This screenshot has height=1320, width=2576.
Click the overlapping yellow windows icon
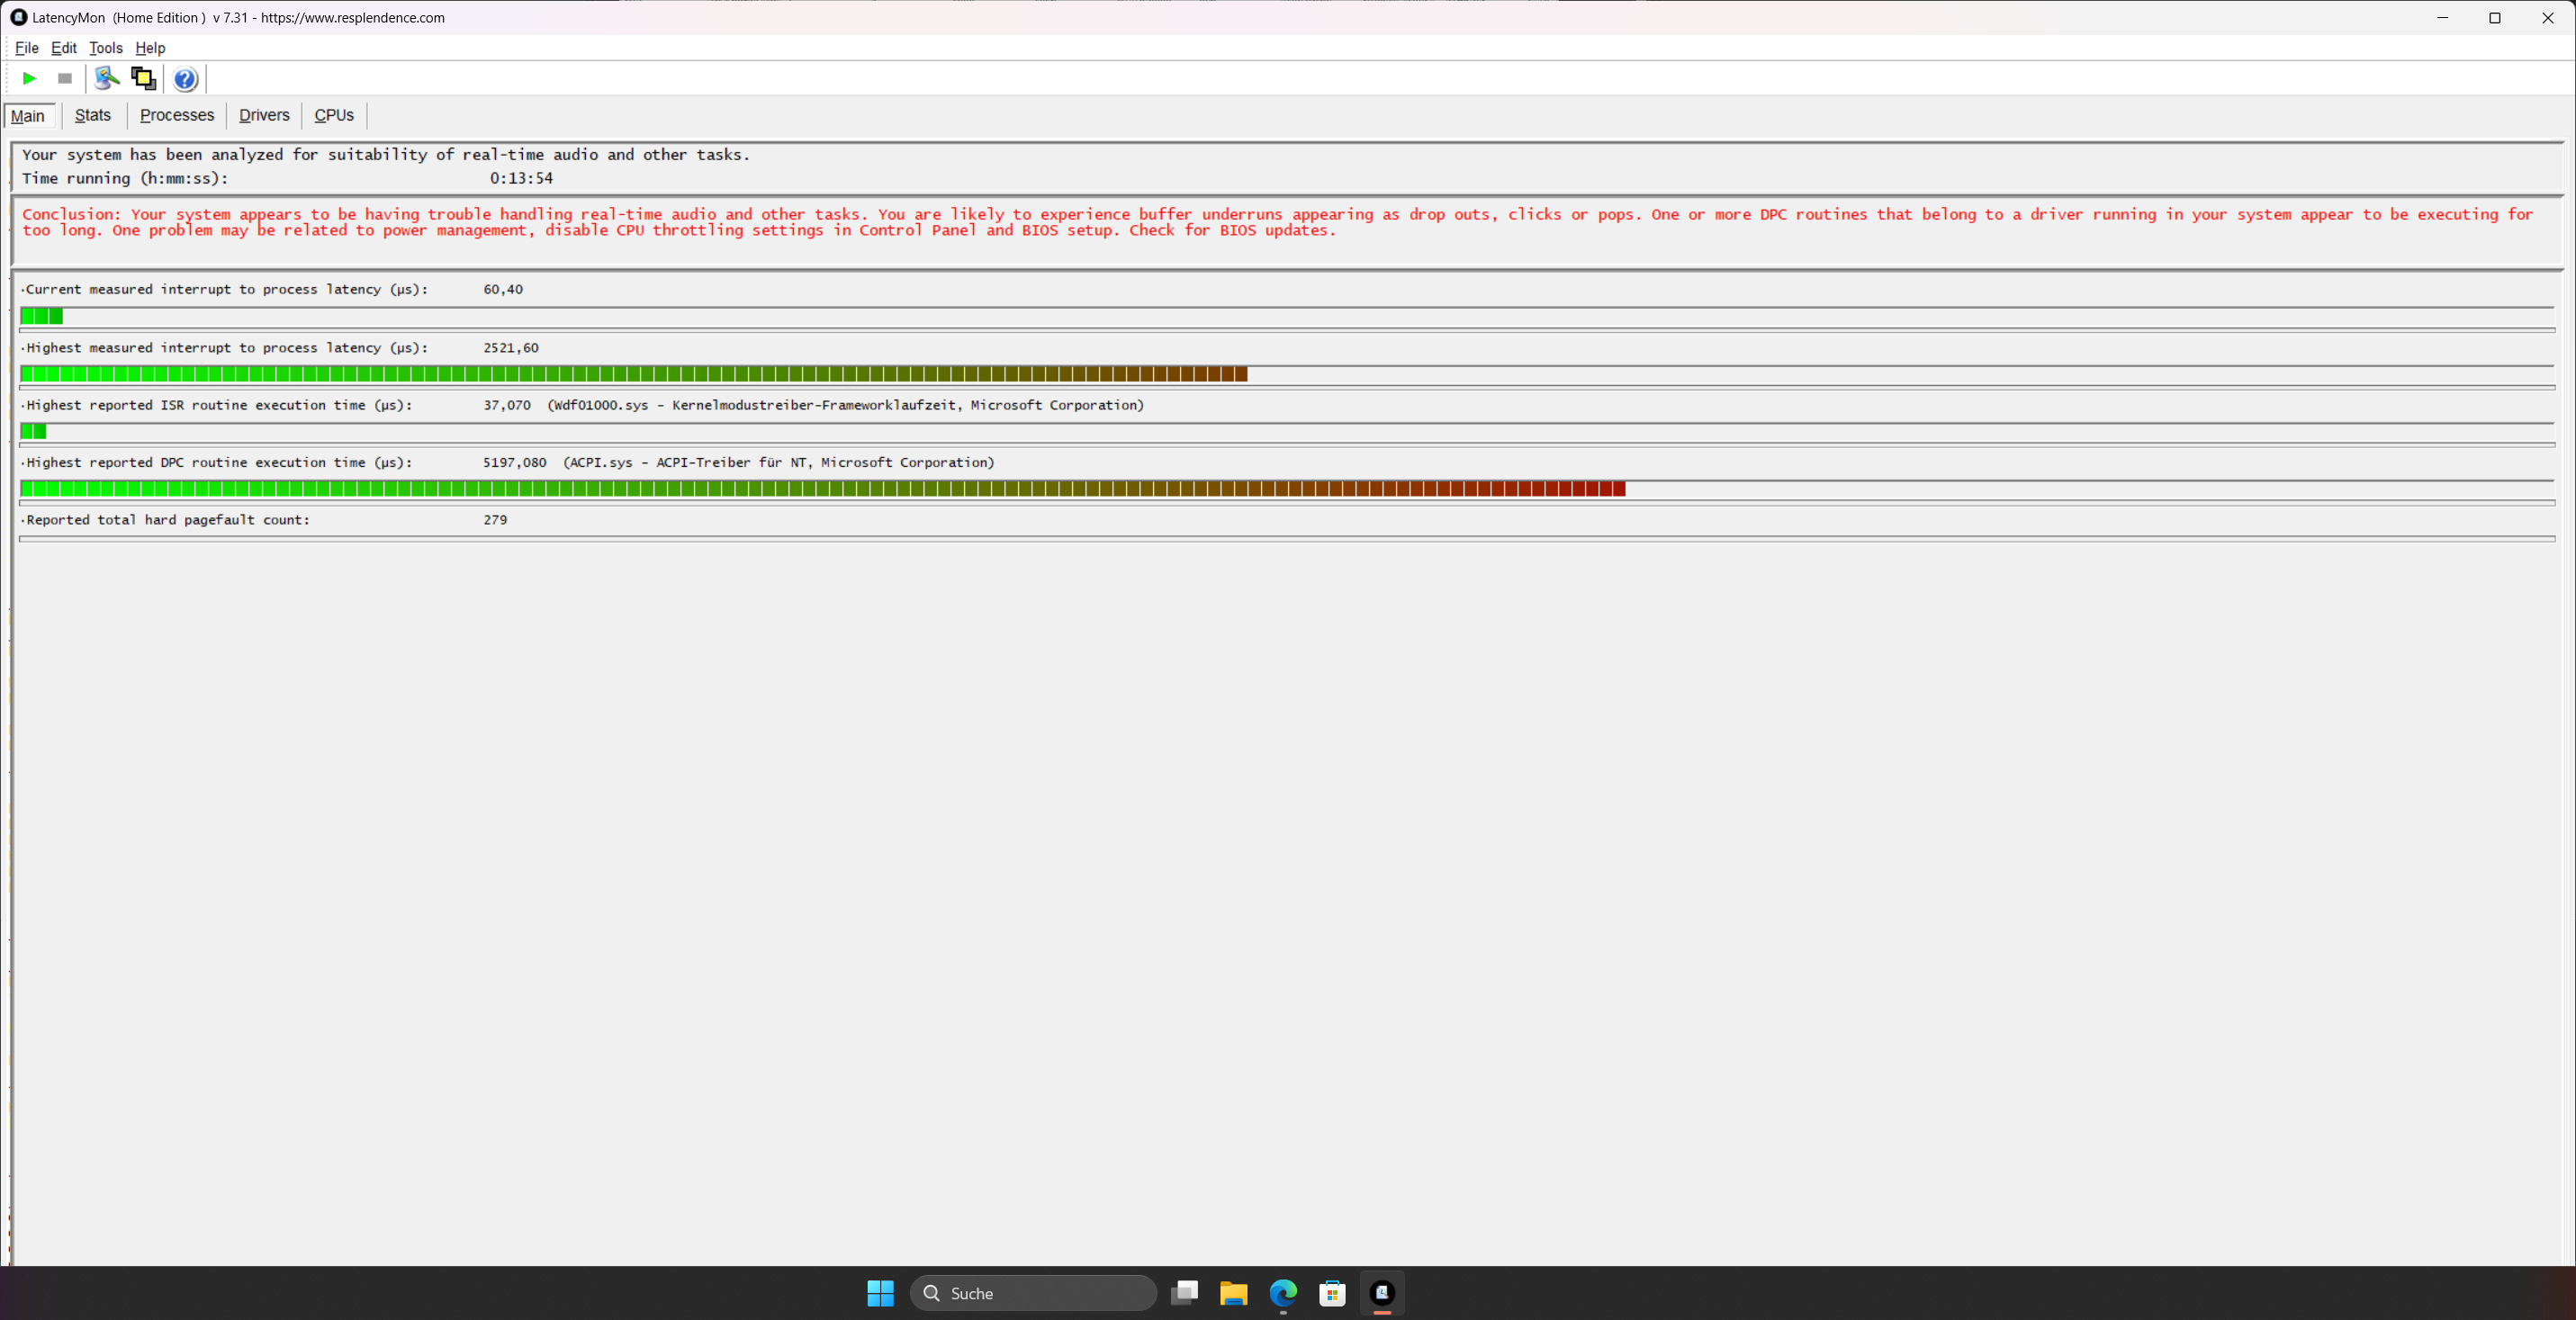click(x=144, y=78)
